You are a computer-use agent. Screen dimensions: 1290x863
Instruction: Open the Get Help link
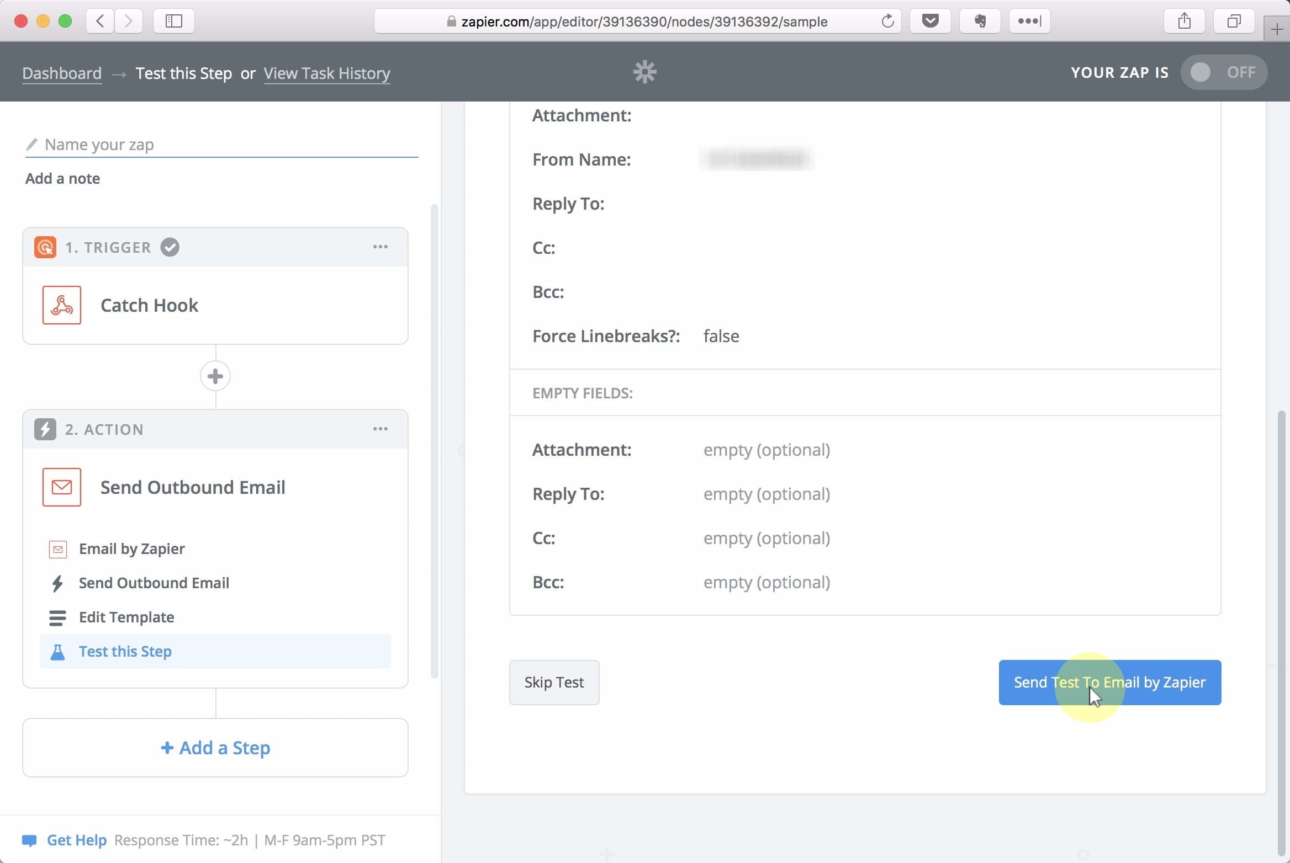pos(76,840)
